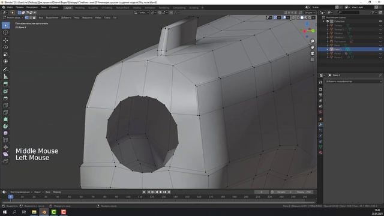Toggle X-ray display in viewport header

pos(293,17)
